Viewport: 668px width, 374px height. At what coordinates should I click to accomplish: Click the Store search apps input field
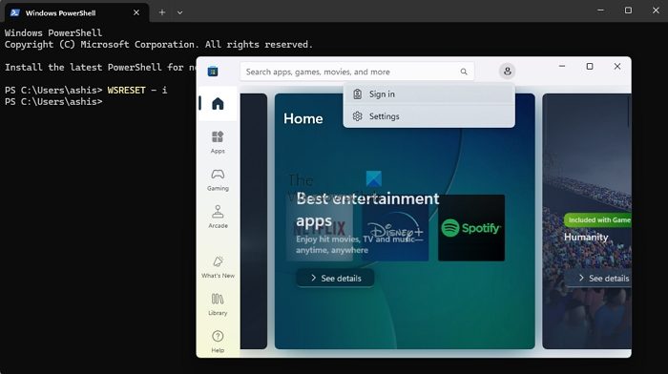tap(357, 72)
